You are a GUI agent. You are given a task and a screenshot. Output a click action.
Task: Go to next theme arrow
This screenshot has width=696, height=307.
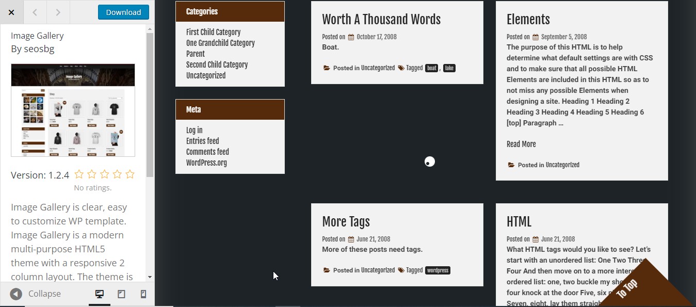coord(58,12)
